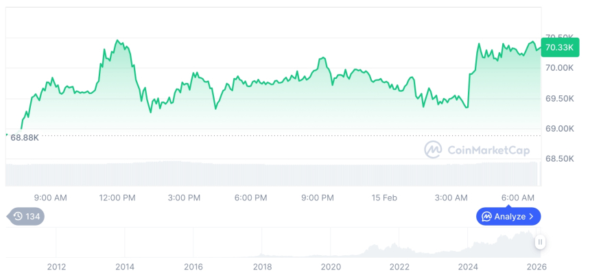
Task: Click the 6:00 AM time axis label
Action: pyautogui.click(x=518, y=198)
